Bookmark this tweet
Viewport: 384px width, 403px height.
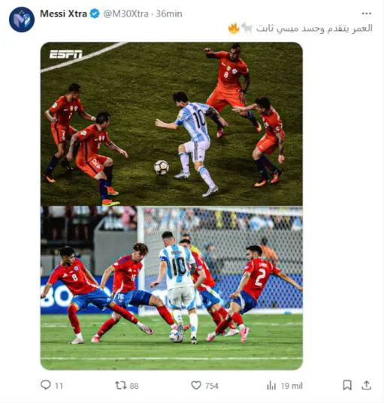[x=347, y=385]
